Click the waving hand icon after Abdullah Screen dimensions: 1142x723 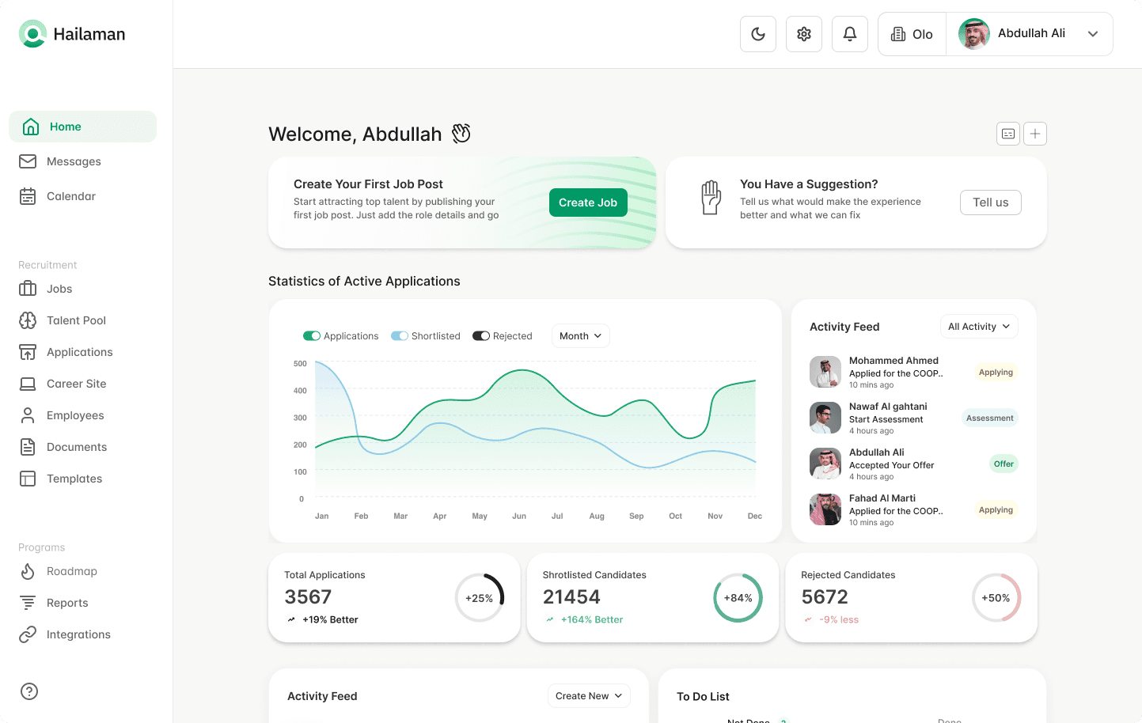[461, 134]
